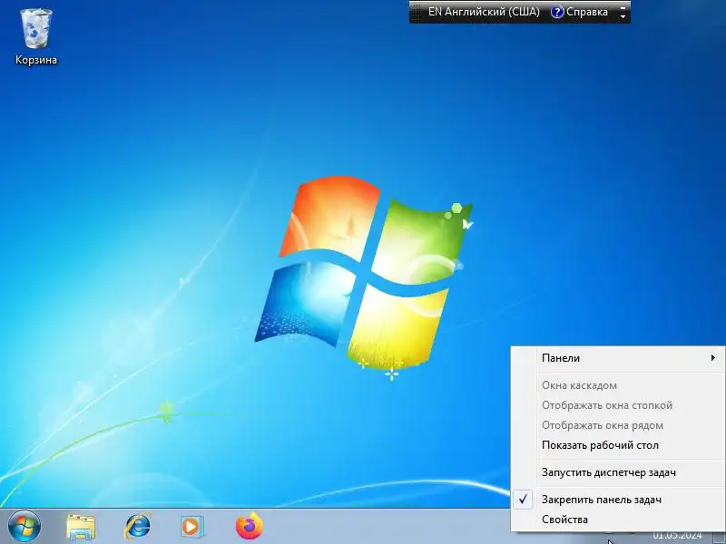Click the blue help question-mark icon
This screenshot has width=726, height=544.
coord(557,12)
